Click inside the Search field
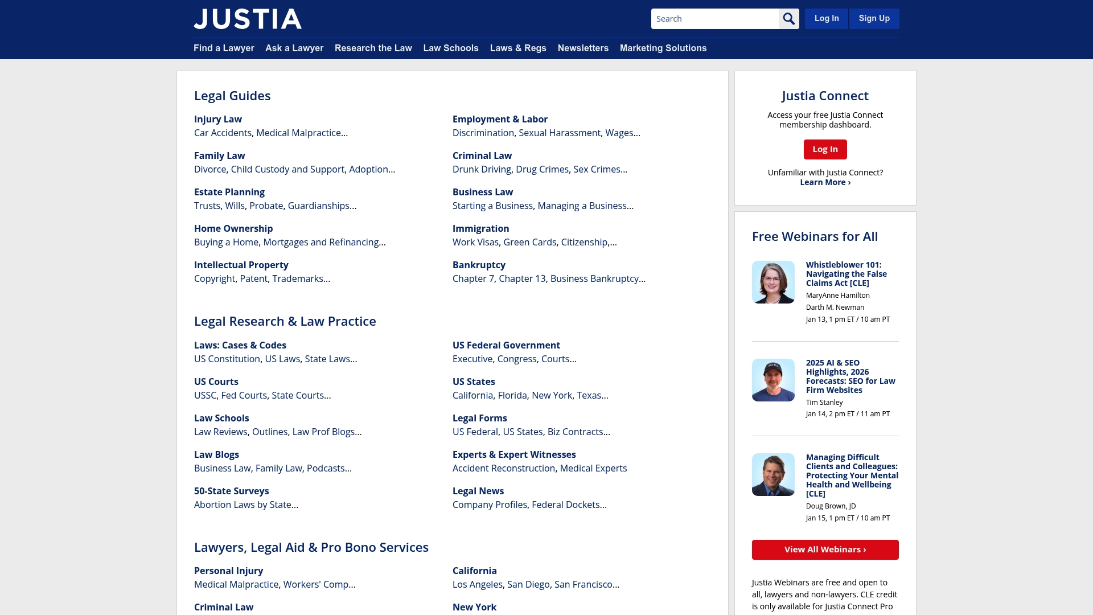The height and width of the screenshot is (615, 1093). coord(714,18)
